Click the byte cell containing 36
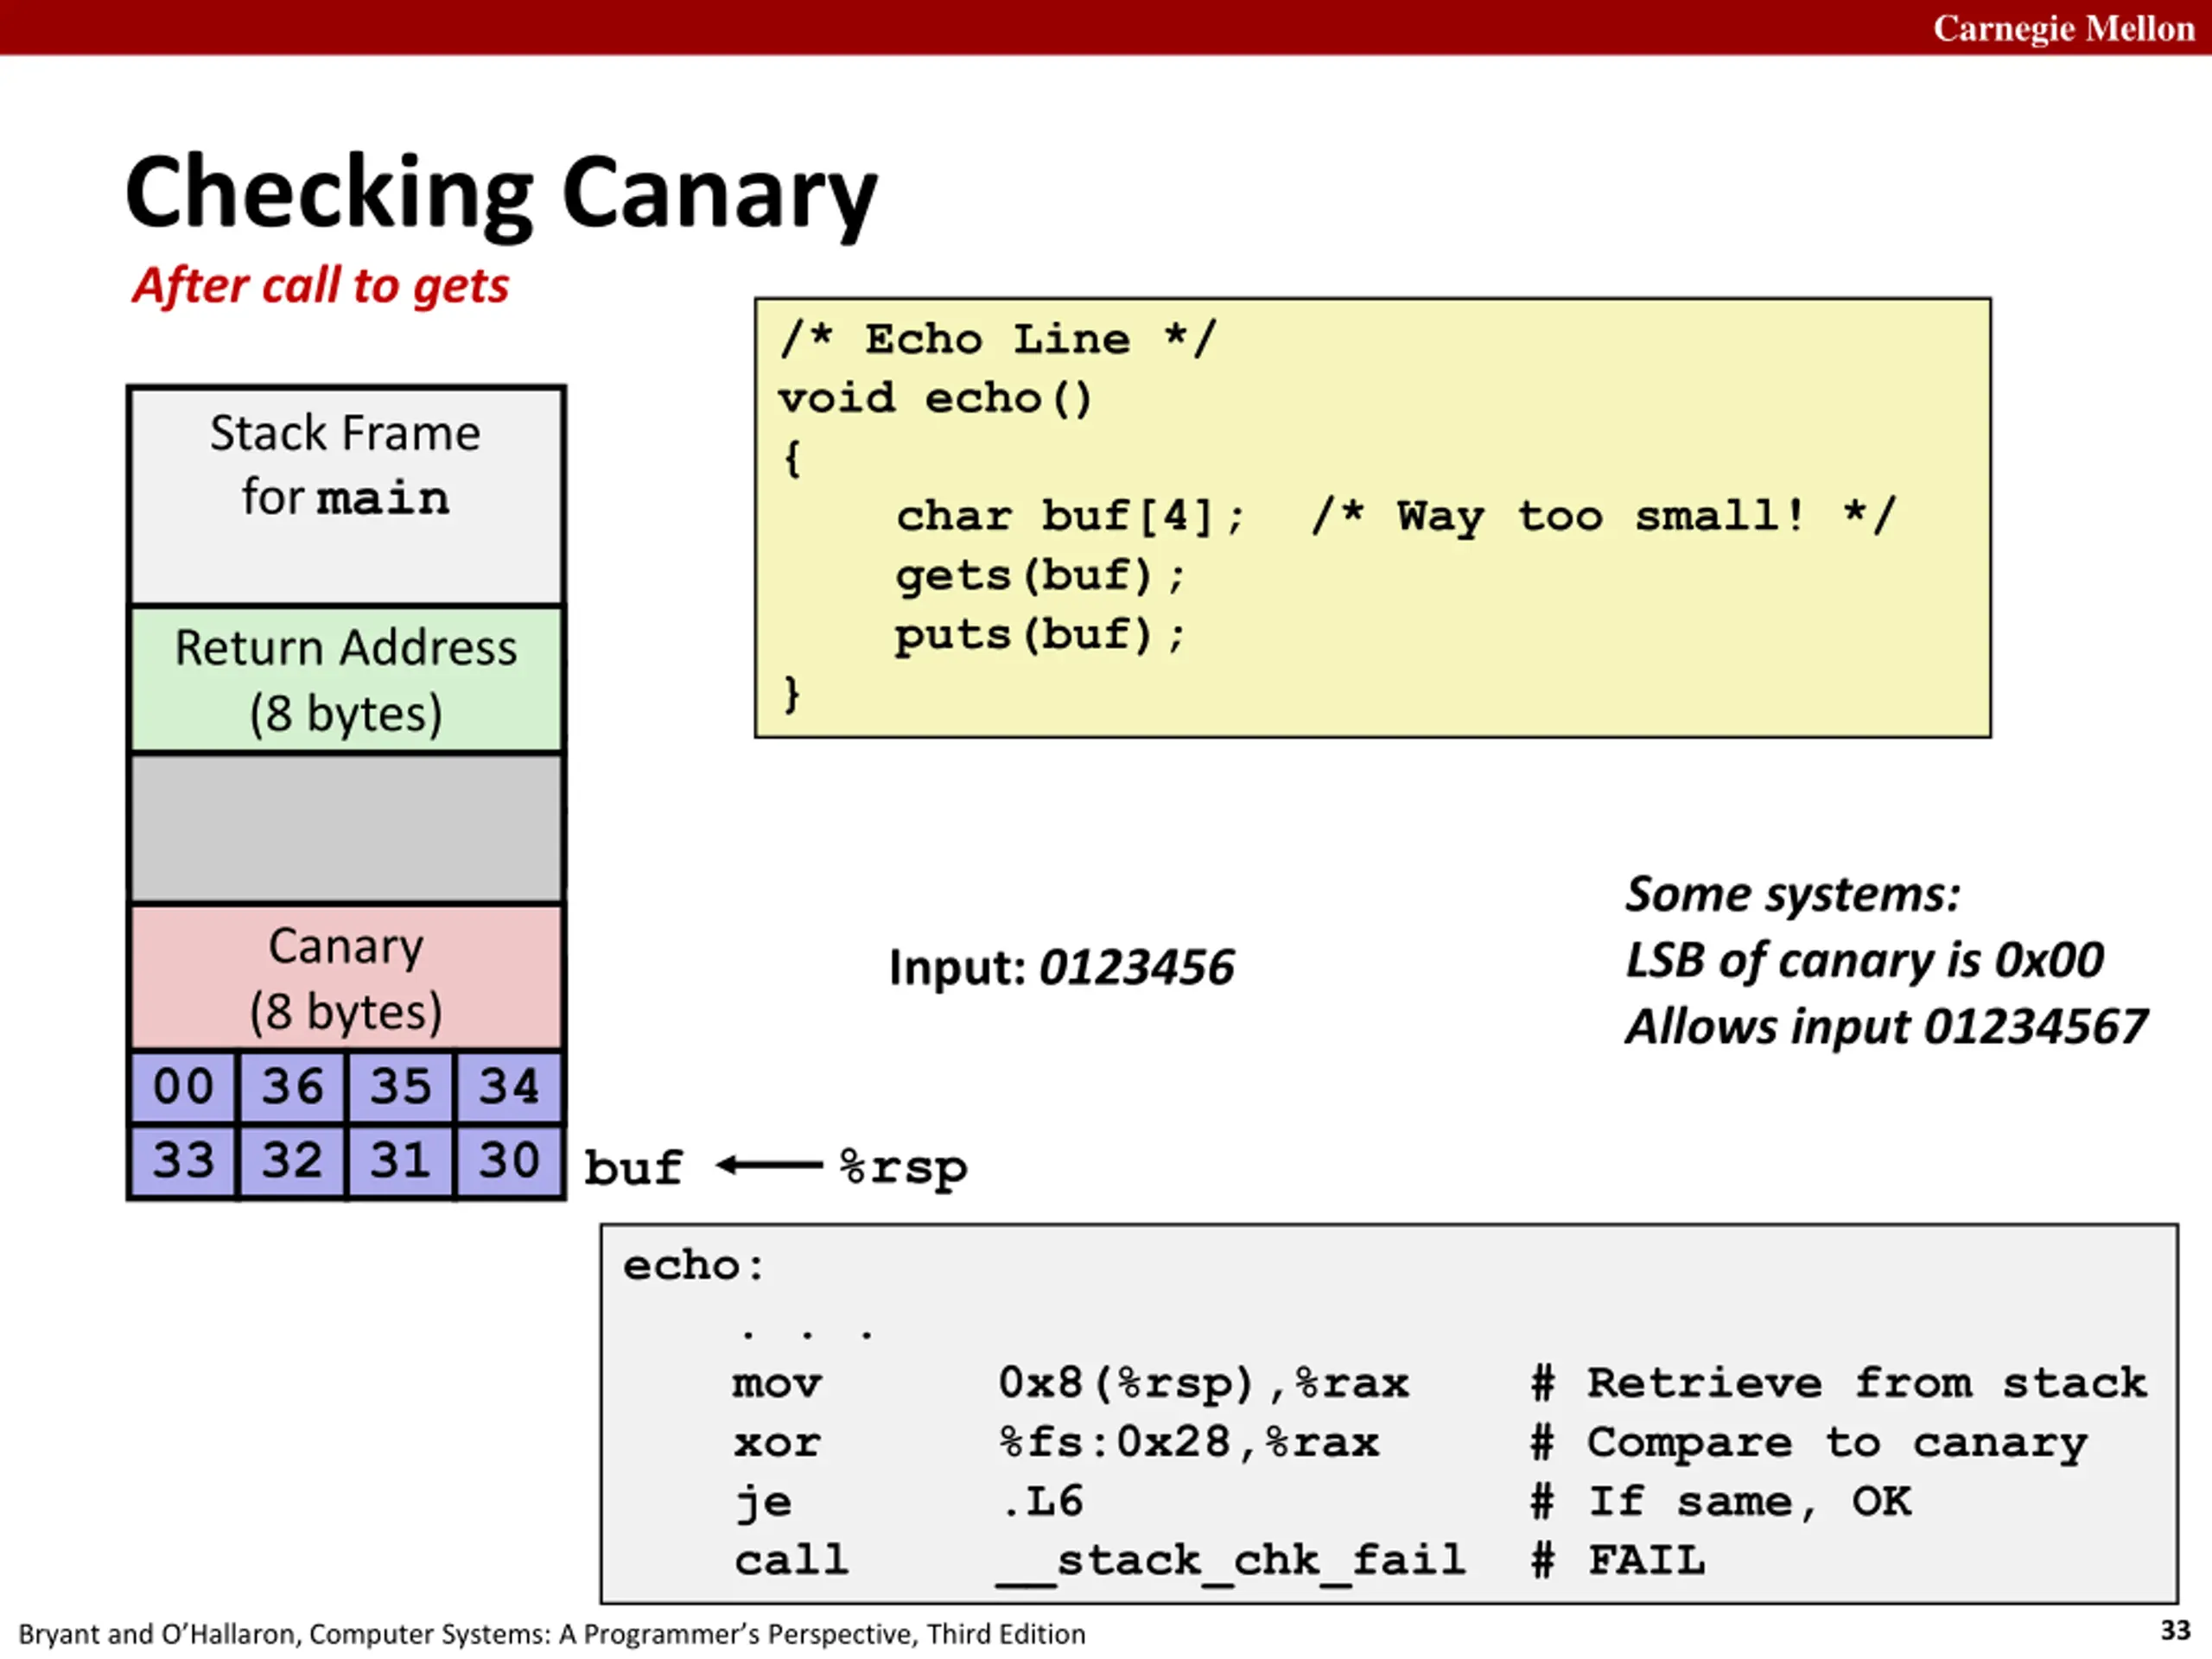This screenshot has height=1659, width=2212. coord(292,1086)
